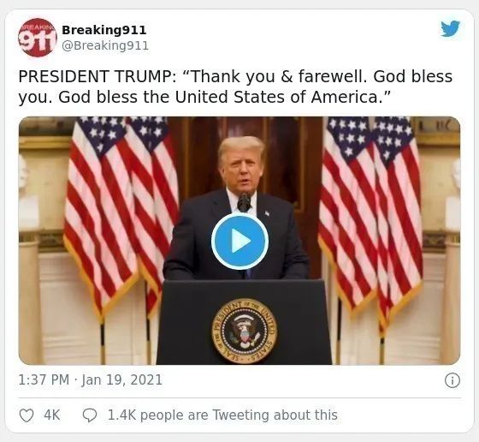The width and height of the screenshot is (479, 442).
Task: Click the reply speech bubble icon
Action: (x=90, y=415)
